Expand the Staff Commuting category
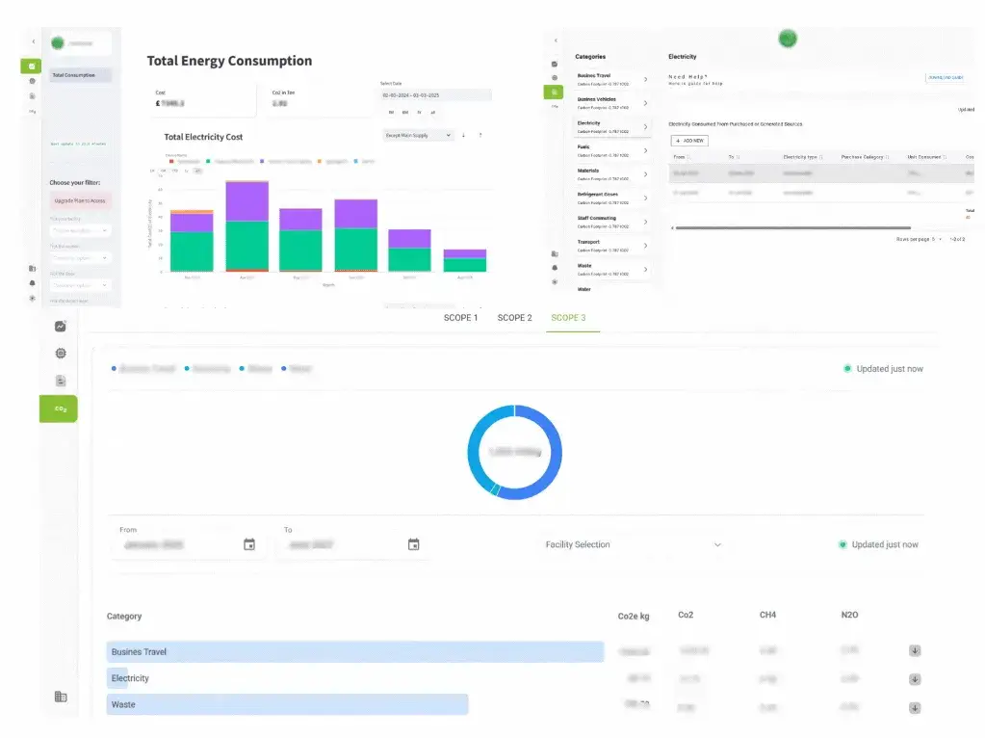This screenshot has width=985, height=738. pos(645,222)
